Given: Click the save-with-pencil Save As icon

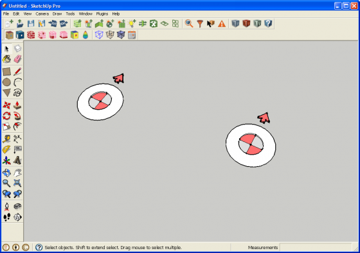Looking at the screenshot, I should coord(42,23).
